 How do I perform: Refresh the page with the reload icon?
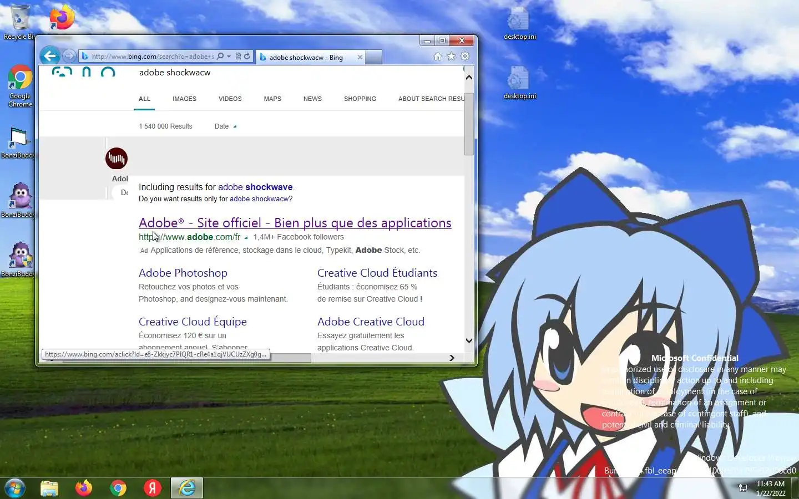click(x=247, y=56)
